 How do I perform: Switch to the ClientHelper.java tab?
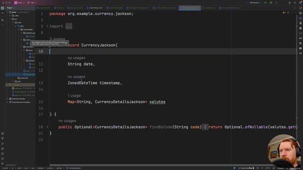coord(95,8)
